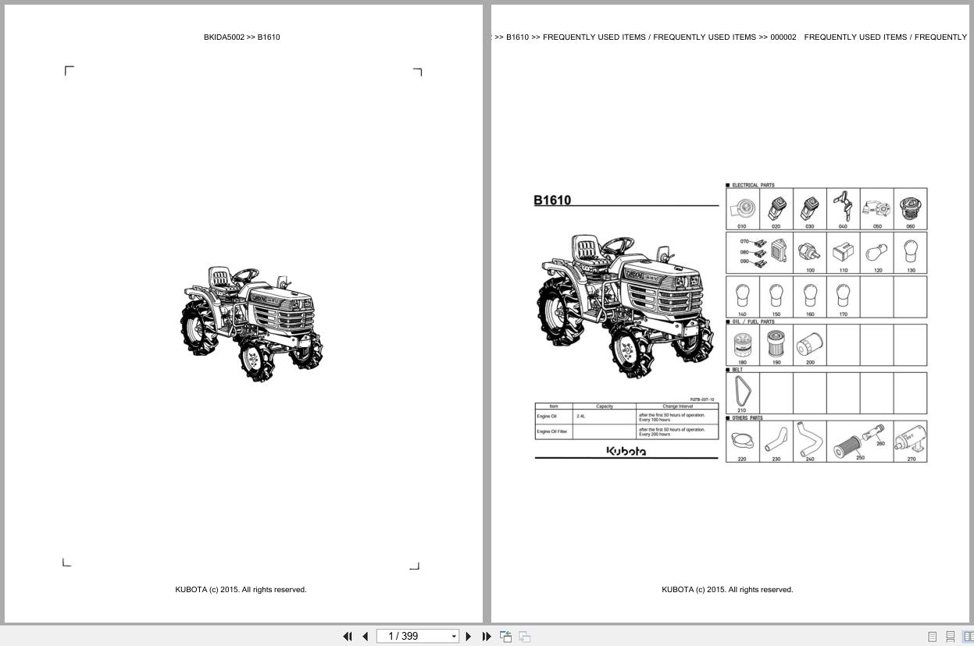Click the 'OIL / FUEL PARTS' section label
974x646 pixels.
(x=753, y=321)
